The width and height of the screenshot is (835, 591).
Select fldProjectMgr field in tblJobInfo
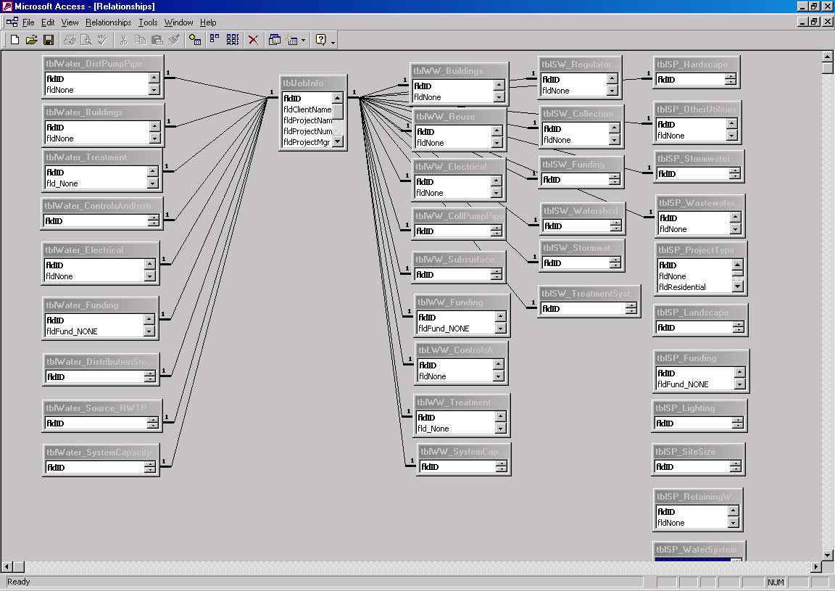tap(307, 141)
